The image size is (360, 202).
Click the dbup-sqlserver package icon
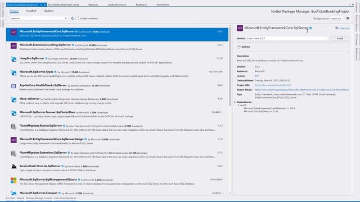[13, 100]
